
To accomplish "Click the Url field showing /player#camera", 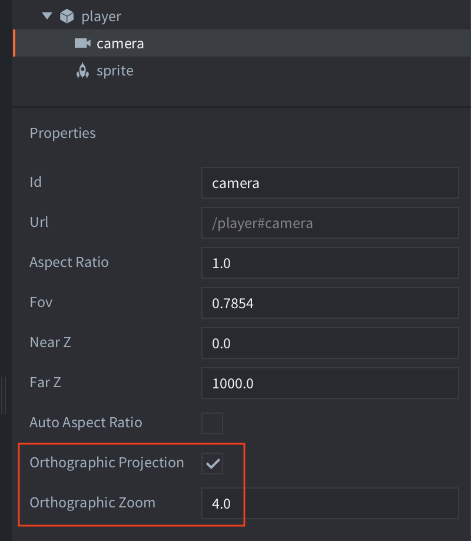I will click(330, 223).
